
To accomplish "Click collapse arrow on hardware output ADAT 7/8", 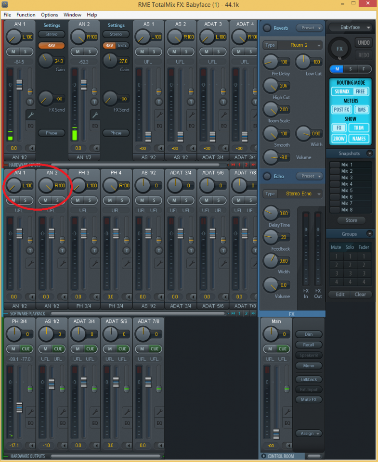I will (x=159, y=445).
